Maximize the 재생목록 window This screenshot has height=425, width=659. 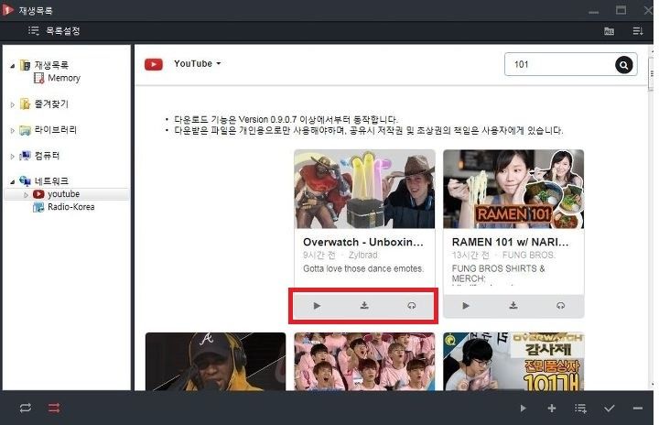621,10
